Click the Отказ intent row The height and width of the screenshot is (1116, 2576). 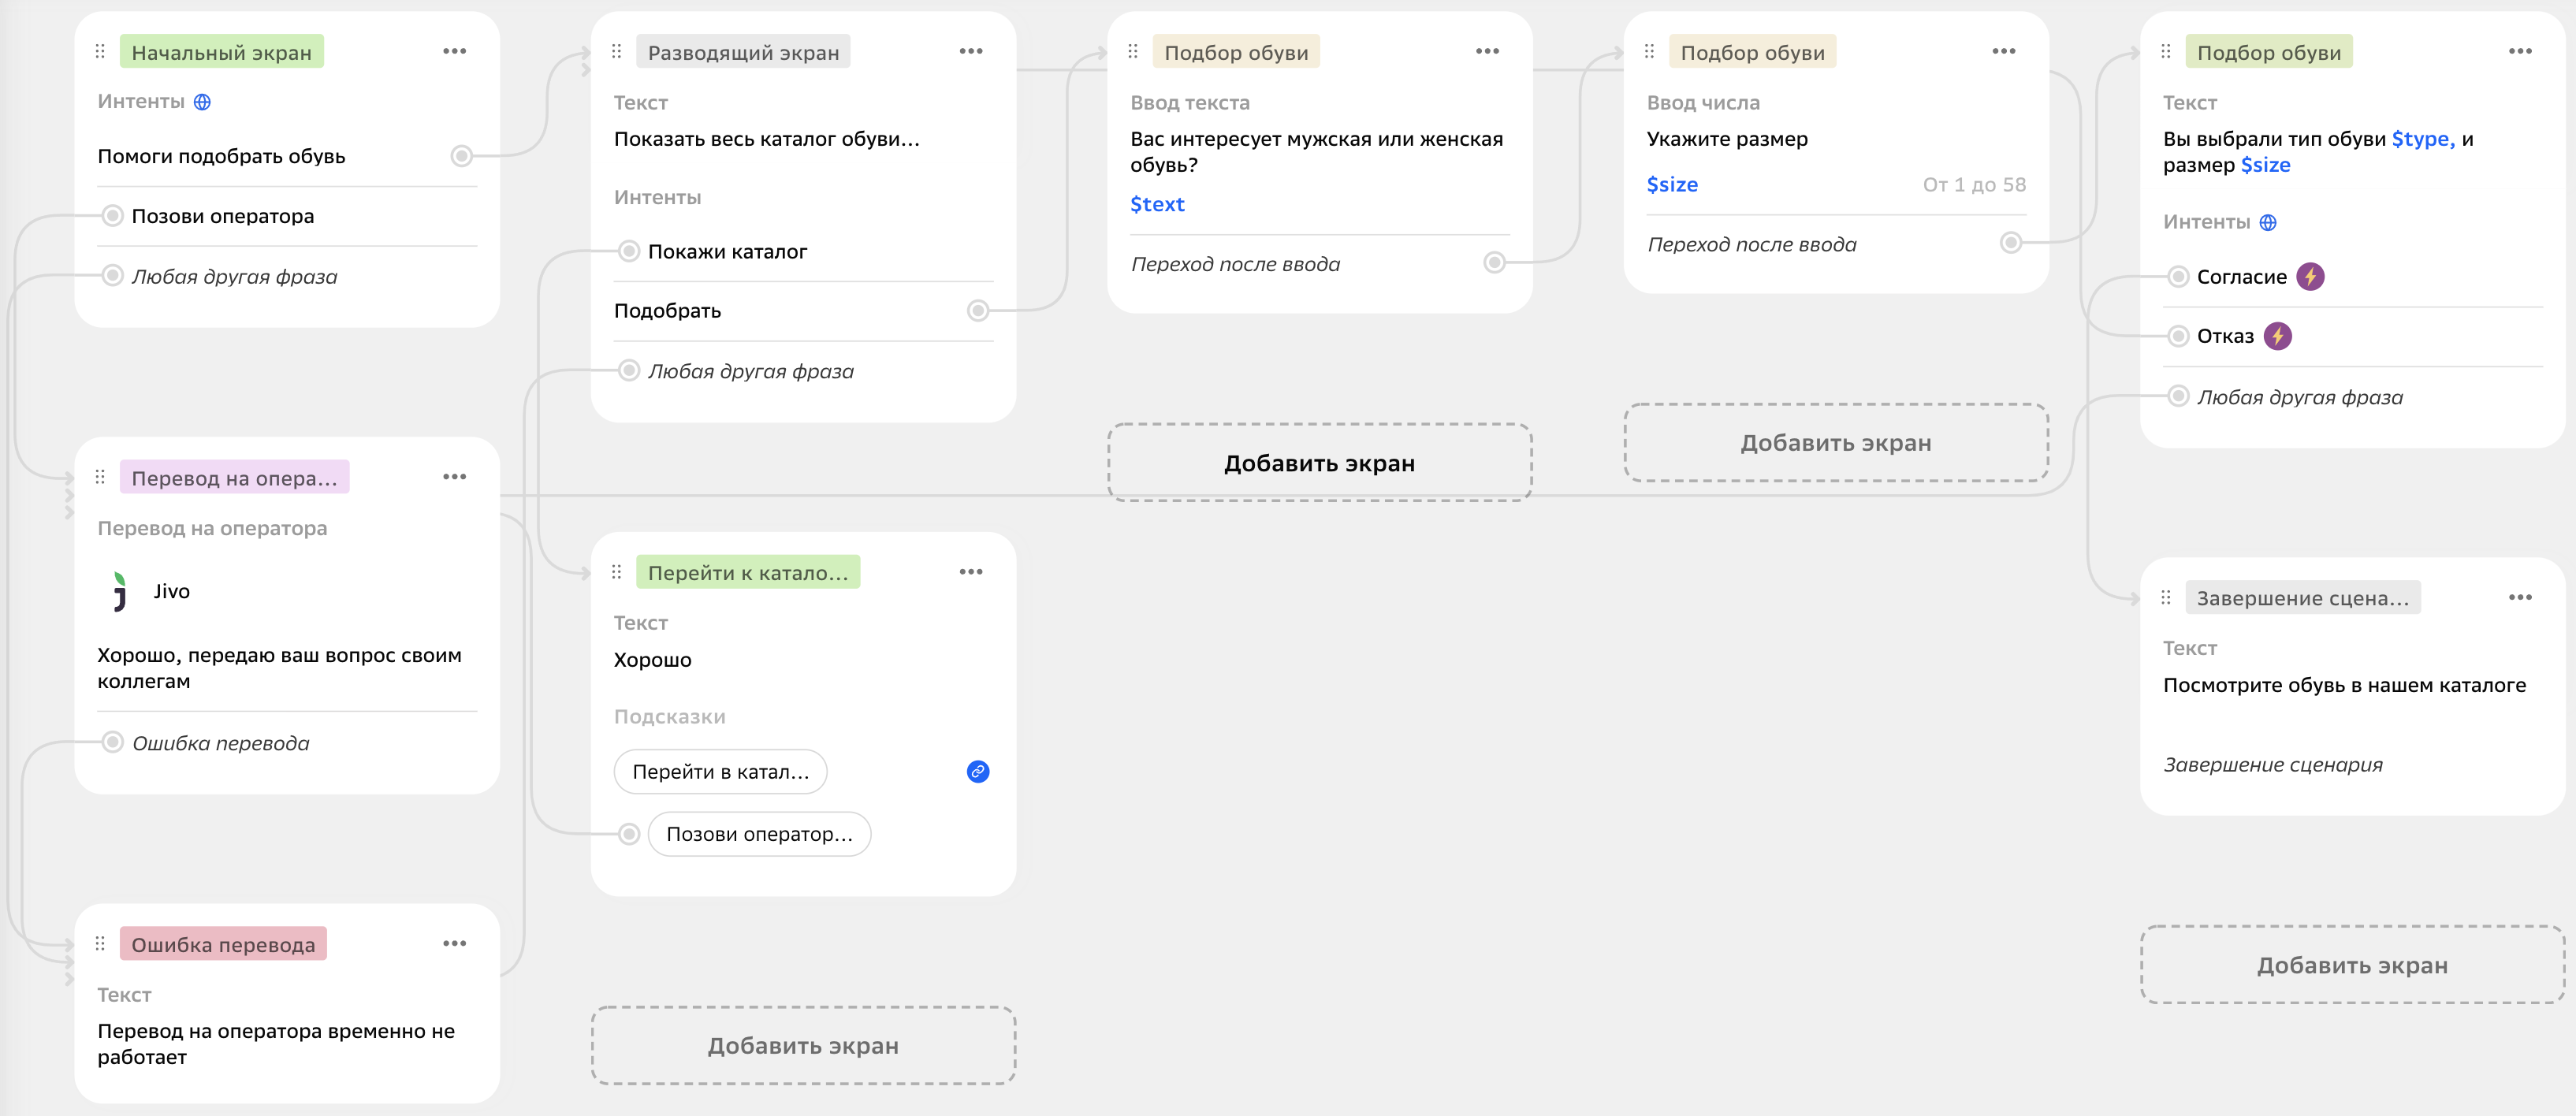click(2352, 337)
